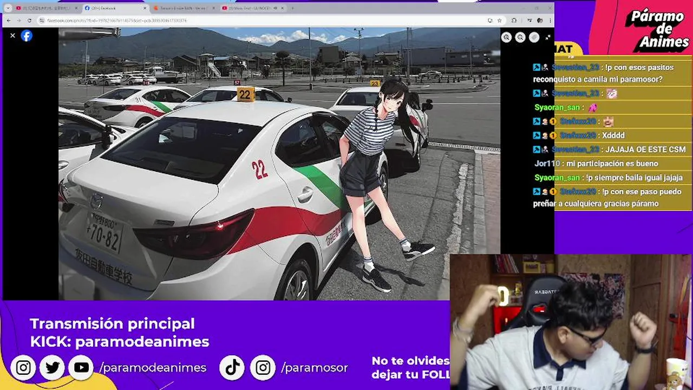Open a new browser tab

point(292,8)
